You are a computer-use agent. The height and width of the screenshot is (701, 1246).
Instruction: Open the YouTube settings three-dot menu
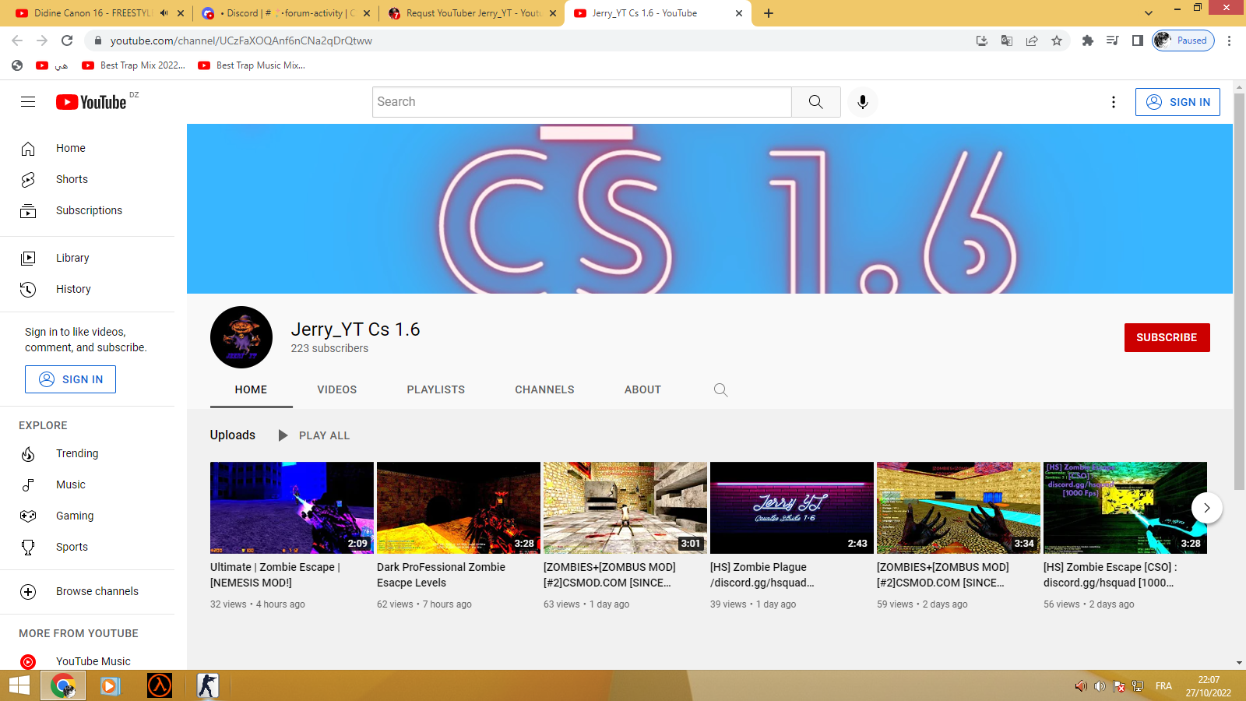click(1113, 102)
